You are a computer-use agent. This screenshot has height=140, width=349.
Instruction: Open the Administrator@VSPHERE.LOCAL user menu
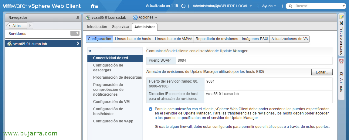[222, 6]
